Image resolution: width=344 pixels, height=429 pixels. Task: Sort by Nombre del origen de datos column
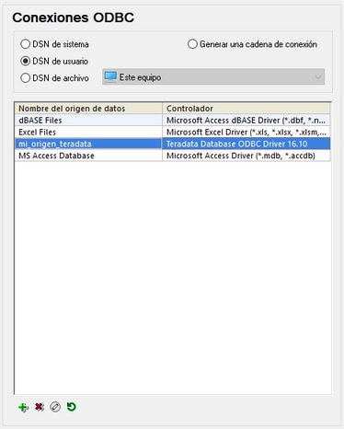(88, 109)
